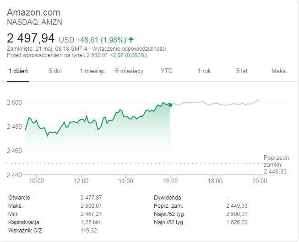
Task: Click the "Poprzedn. zamkn." chart label
Action: pyautogui.click(x=277, y=161)
